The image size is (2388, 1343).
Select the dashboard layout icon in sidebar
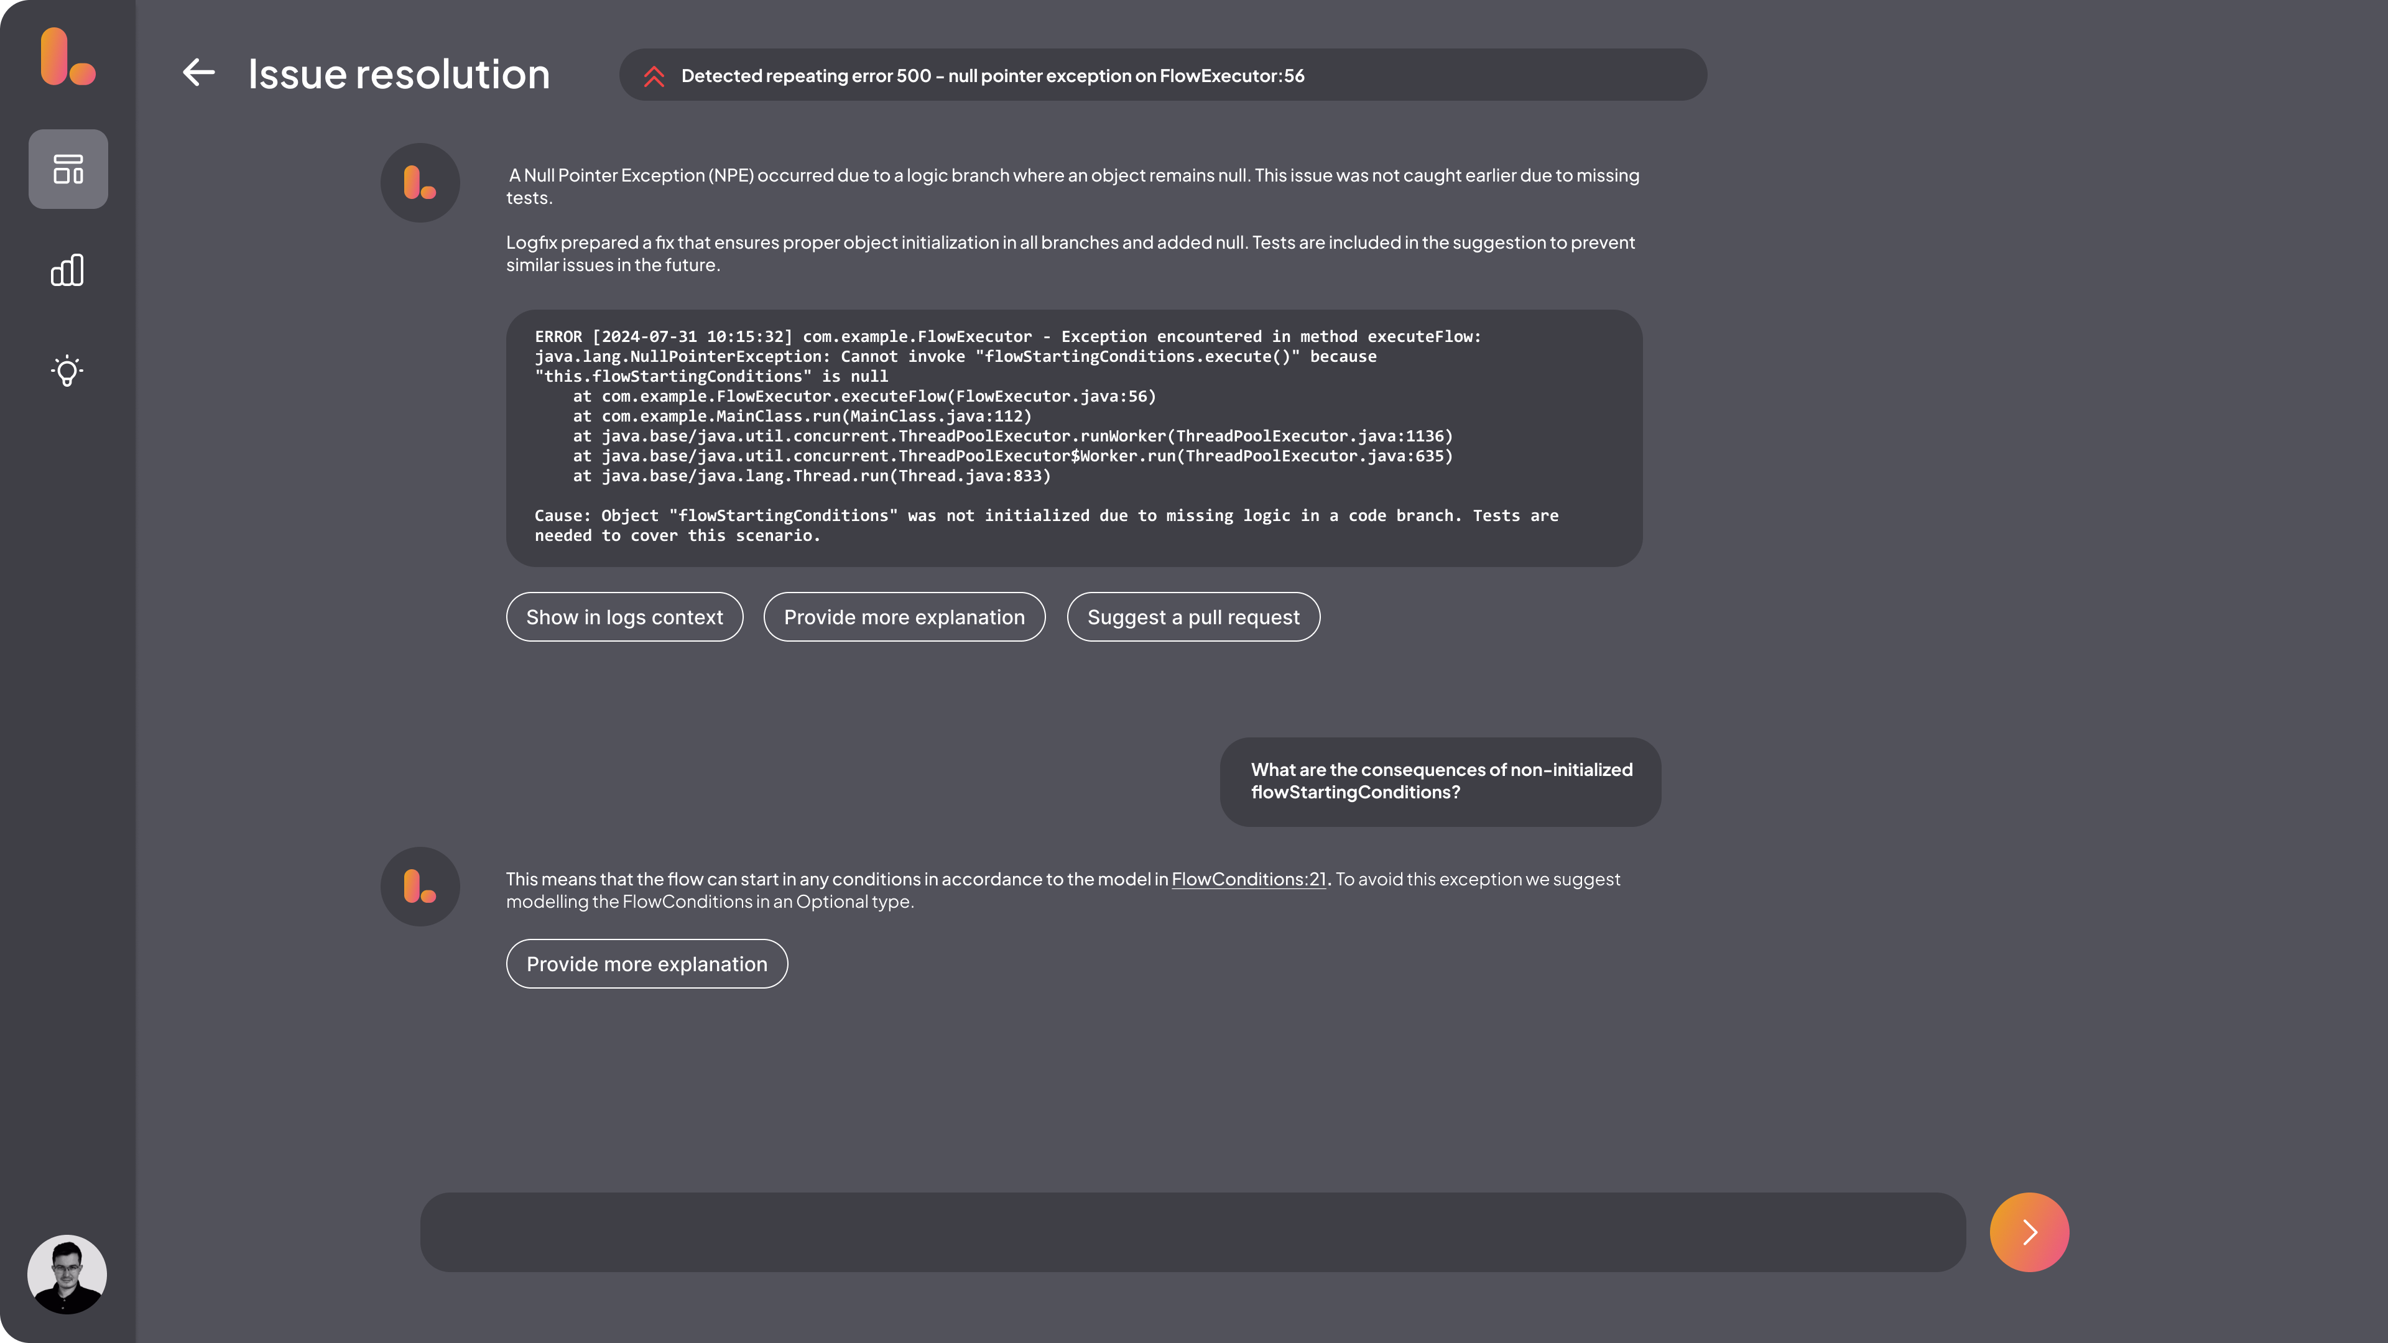point(68,170)
